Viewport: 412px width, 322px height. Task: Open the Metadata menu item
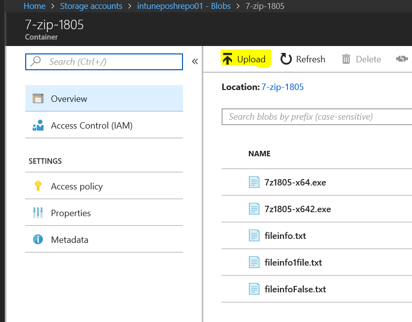coord(104,239)
